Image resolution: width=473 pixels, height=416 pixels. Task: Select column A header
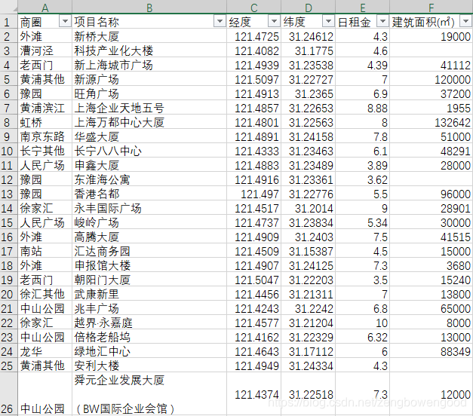click(45, 7)
